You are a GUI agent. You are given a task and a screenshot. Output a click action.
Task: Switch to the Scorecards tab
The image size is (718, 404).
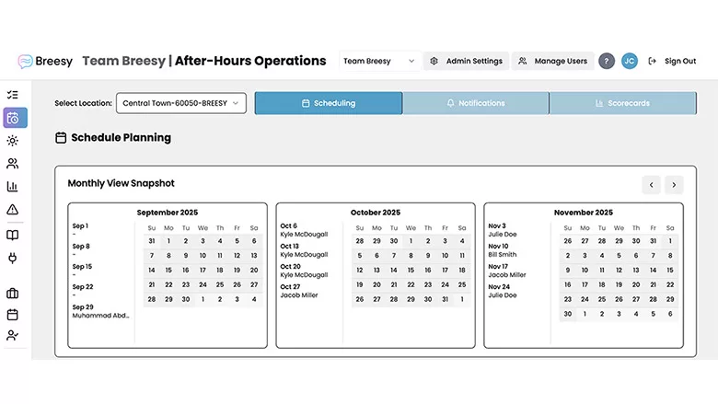click(x=623, y=103)
